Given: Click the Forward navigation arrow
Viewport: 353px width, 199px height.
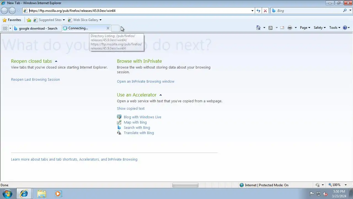Looking at the screenshot, I should (x=12, y=11).
